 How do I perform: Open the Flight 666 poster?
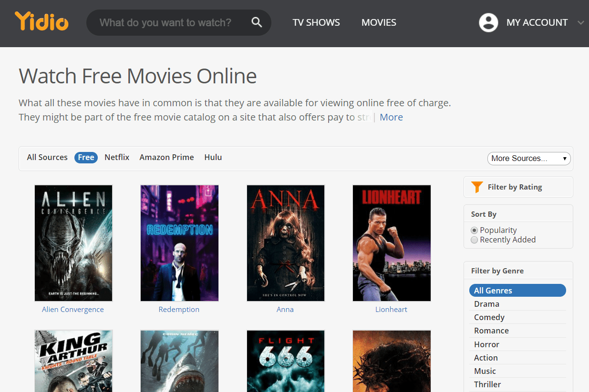285,361
